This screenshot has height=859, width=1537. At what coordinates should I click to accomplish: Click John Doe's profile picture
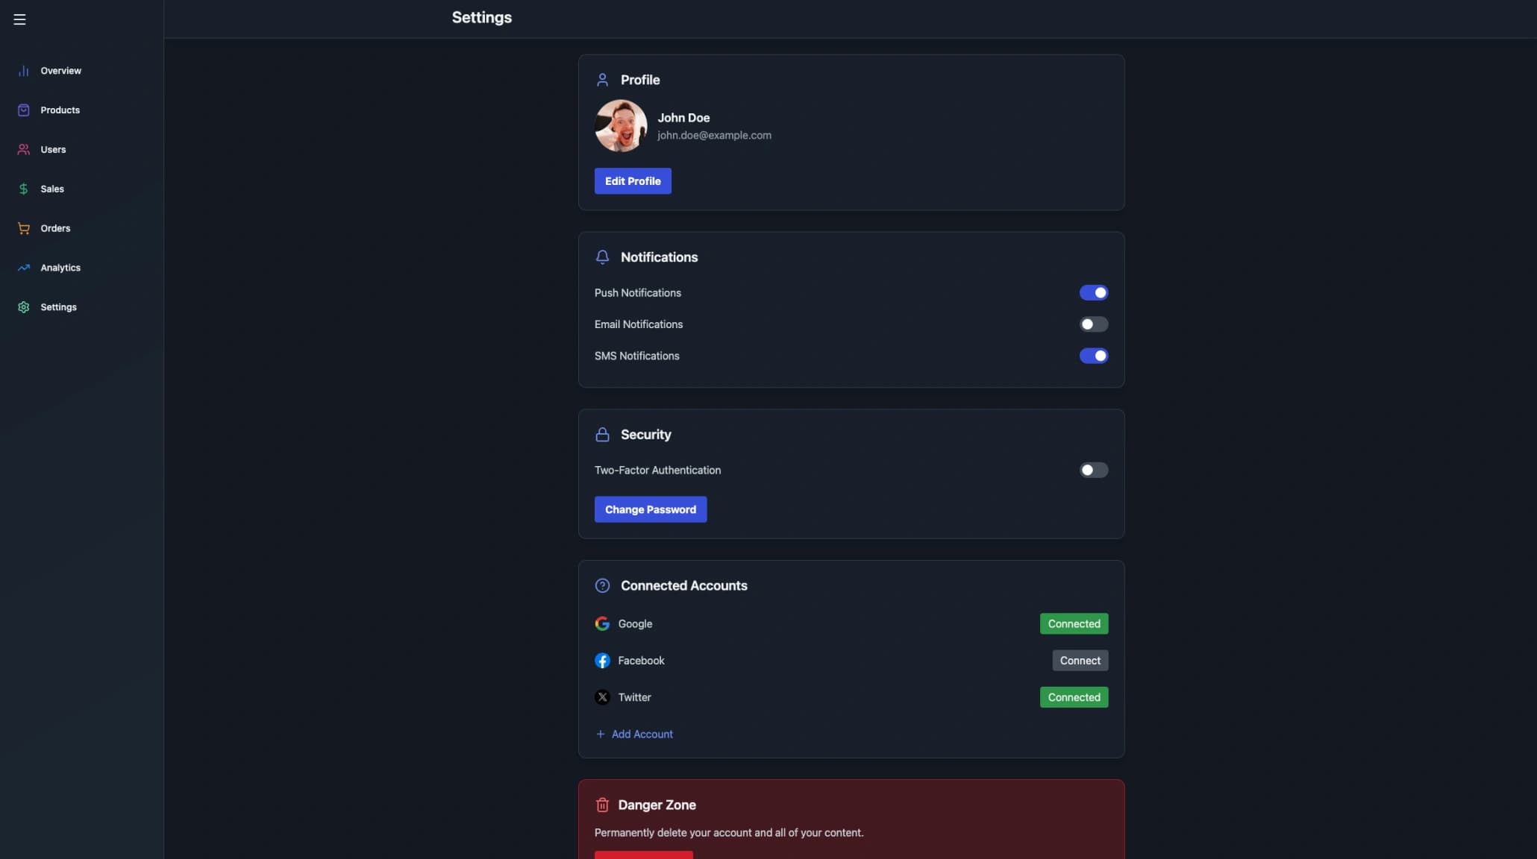620,125
